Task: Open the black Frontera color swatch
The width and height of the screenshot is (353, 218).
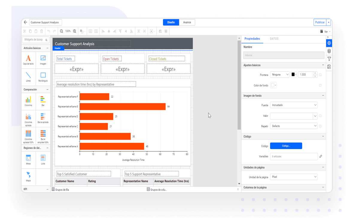Action: point(294,75)
